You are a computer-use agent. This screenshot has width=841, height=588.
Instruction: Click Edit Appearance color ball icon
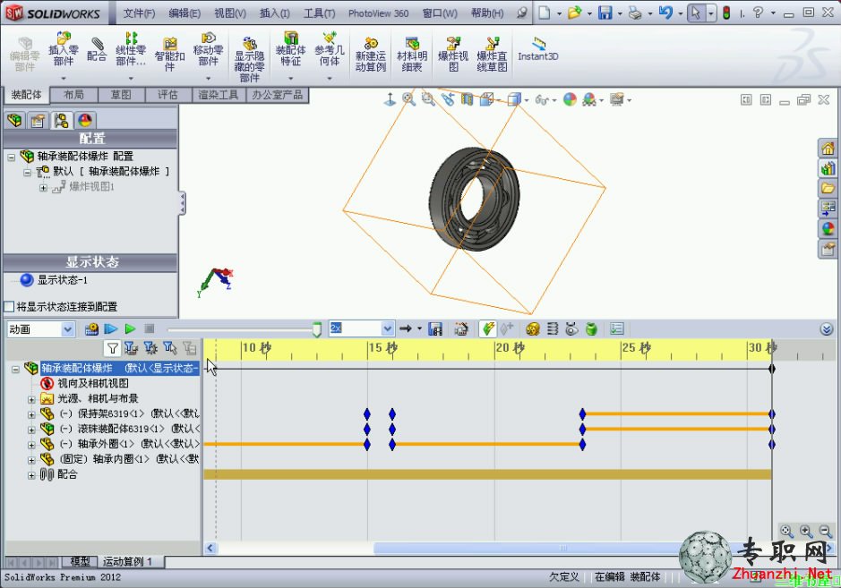(570, 99)
